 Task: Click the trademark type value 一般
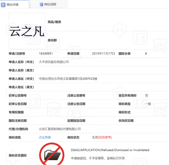point(148,104)
